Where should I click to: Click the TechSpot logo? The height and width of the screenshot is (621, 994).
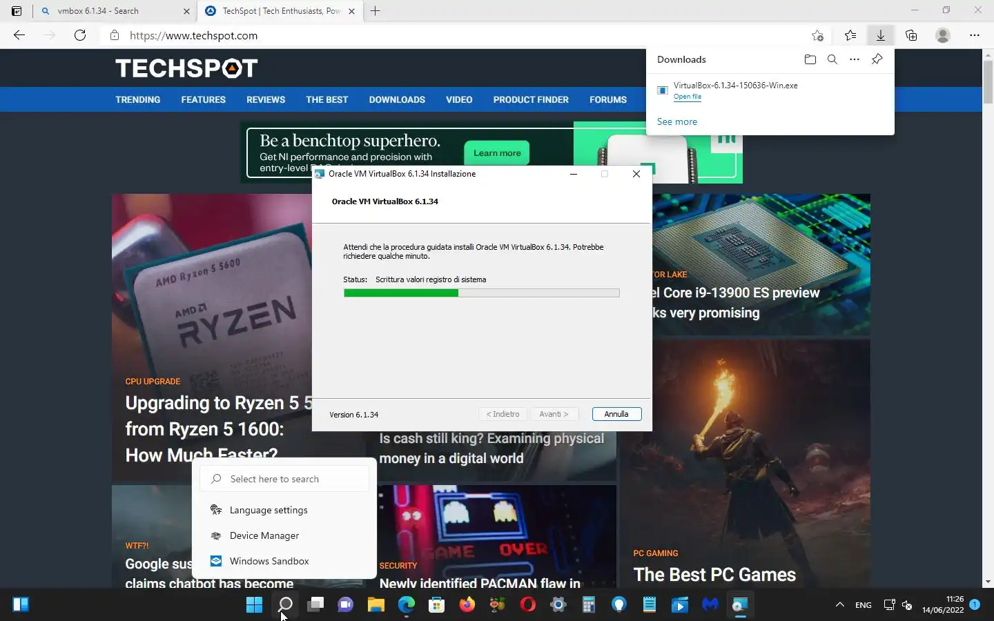coord(186,68)
